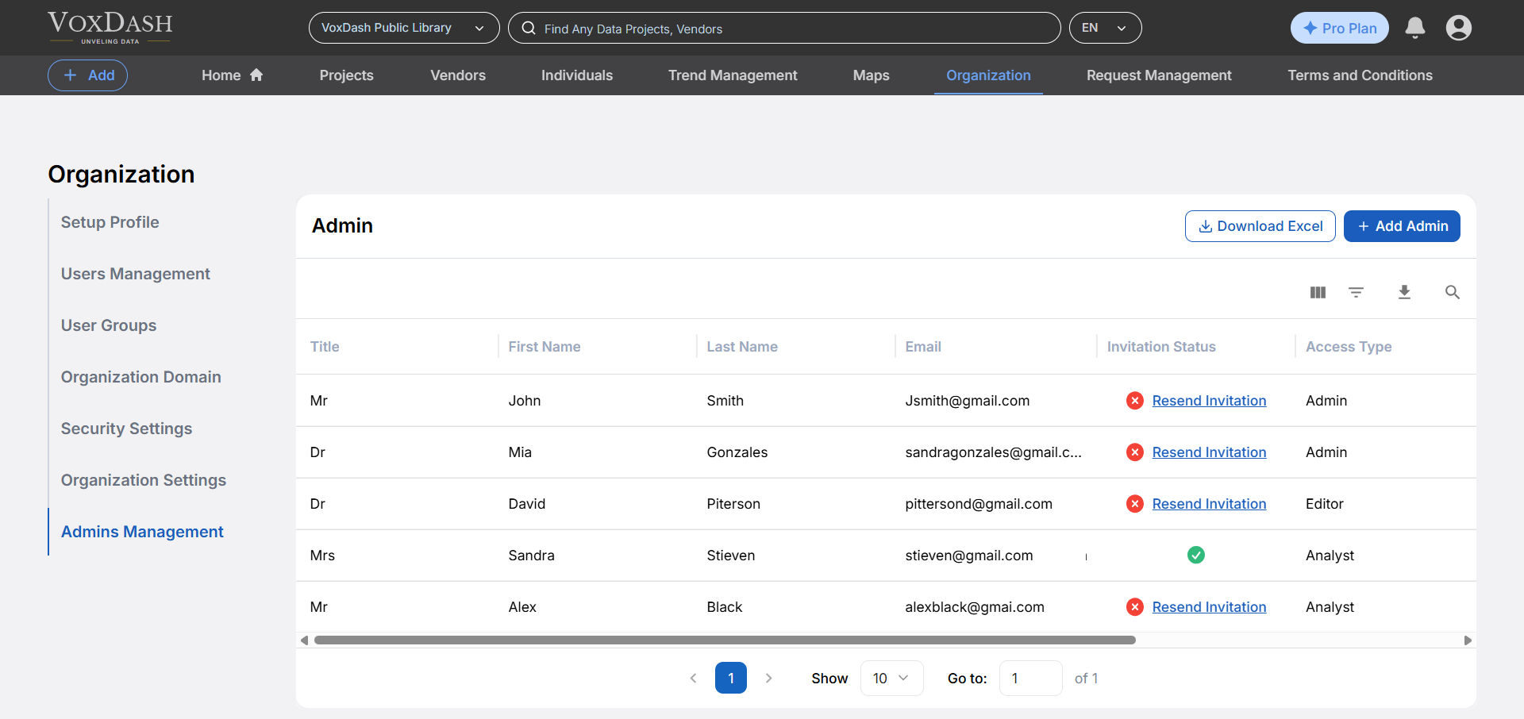The height and width of the screenshot is (719, 1524).
Task: Switch to the Admins Management section
Action: pos(142,531)
